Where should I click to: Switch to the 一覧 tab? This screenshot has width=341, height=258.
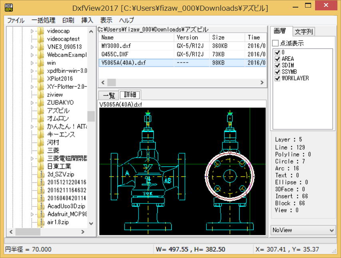(x=109, y=95)
